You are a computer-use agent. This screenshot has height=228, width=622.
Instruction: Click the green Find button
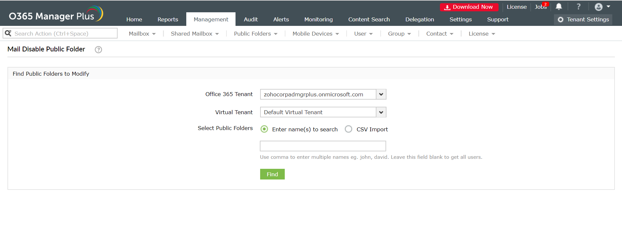[272, 174]
